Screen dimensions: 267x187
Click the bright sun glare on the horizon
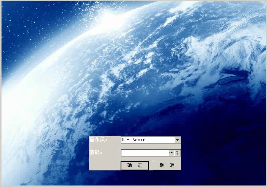coord(109,20)
